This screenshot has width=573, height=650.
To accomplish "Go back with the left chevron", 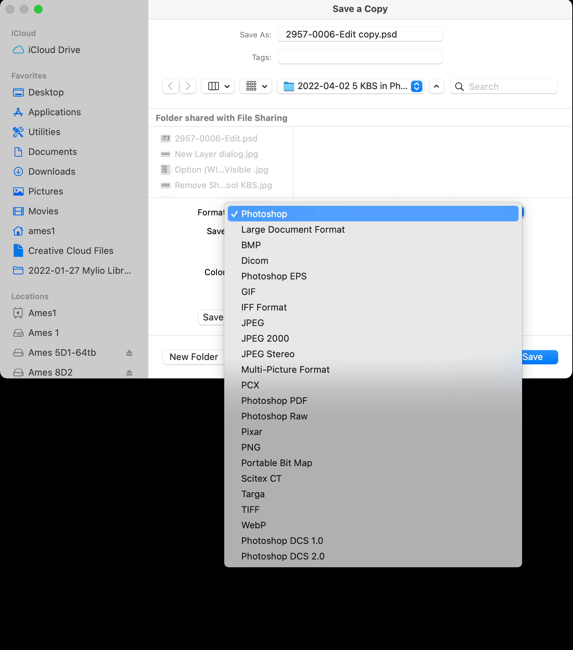I will (170, 86).
